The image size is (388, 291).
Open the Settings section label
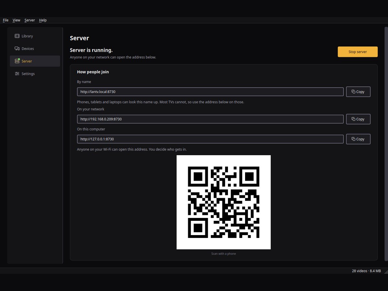[x=28, y=74]
